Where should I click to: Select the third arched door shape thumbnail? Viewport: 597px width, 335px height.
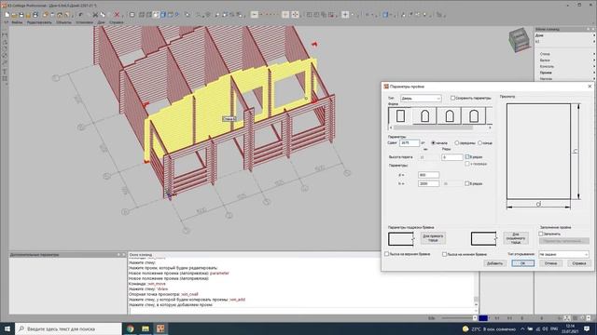tap(450, 115)
